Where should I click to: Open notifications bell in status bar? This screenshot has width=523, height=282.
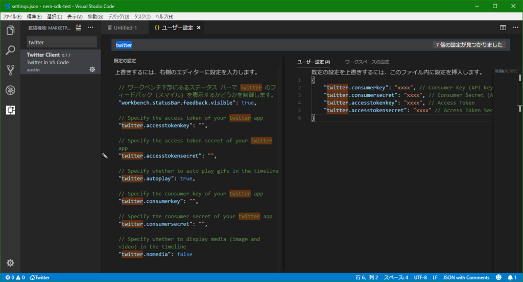point(512,277)
